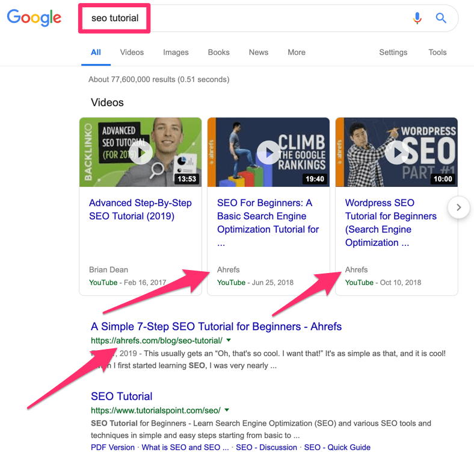Open A Simple 7-Step SEO Tutorial Ahrefs result

[216, 327]
